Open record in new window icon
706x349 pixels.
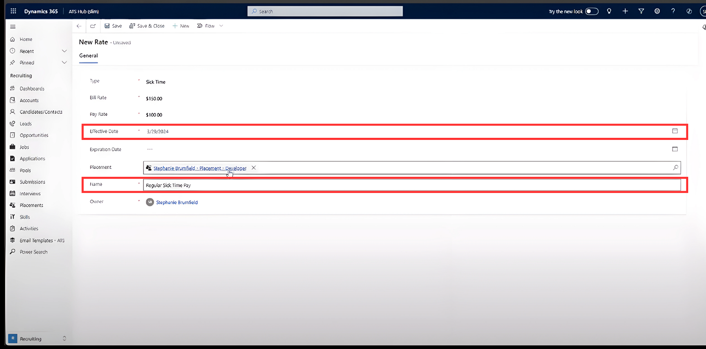click(x=93, y=26)
